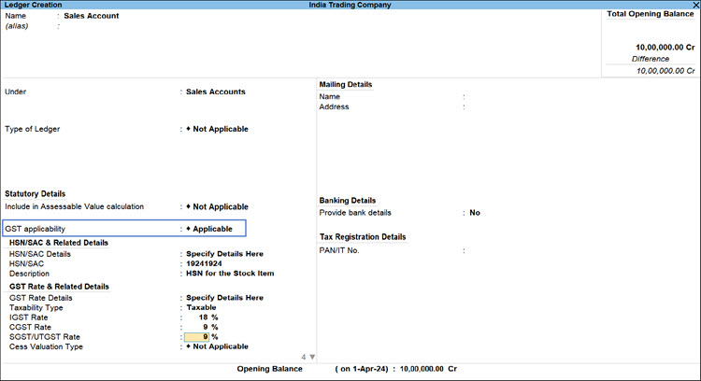Edit the Description HSN for the Stock Item

coord(229,275)
